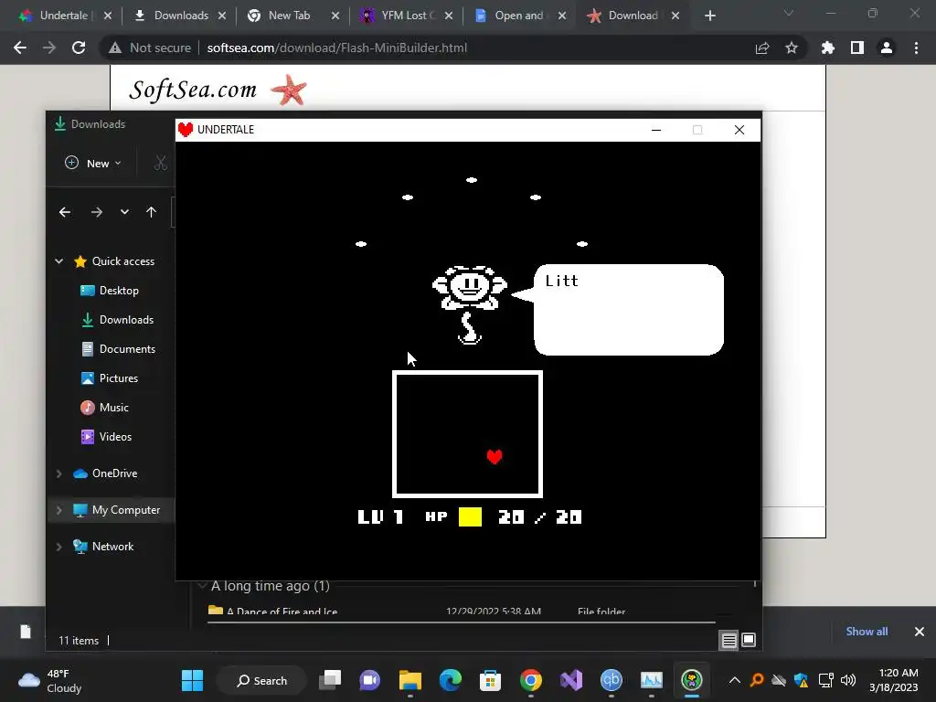Viewport: 936px width, 702px height.
Task: Open qBittorrent from taskbar
Action: [x=612, y=680]
